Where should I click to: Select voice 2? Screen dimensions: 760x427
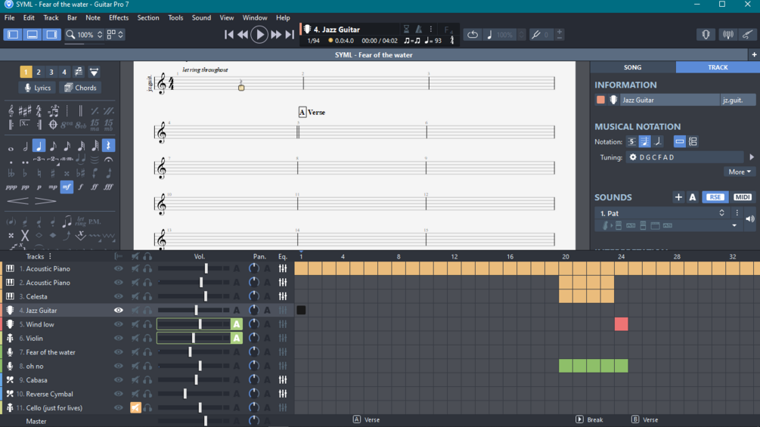39,72
